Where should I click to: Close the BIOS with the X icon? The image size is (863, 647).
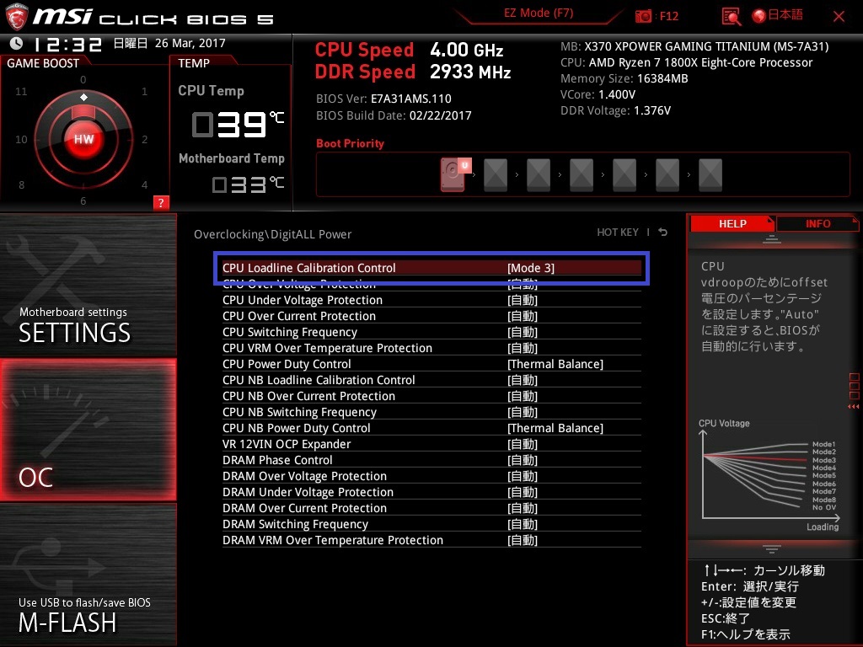(839, 17)
